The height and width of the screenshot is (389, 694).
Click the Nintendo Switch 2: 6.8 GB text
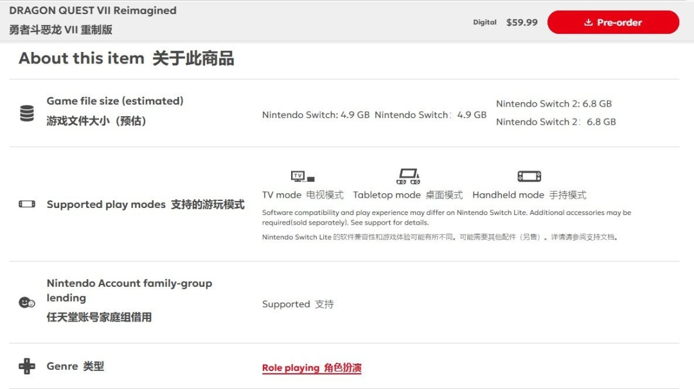click(x=554, y=103)
